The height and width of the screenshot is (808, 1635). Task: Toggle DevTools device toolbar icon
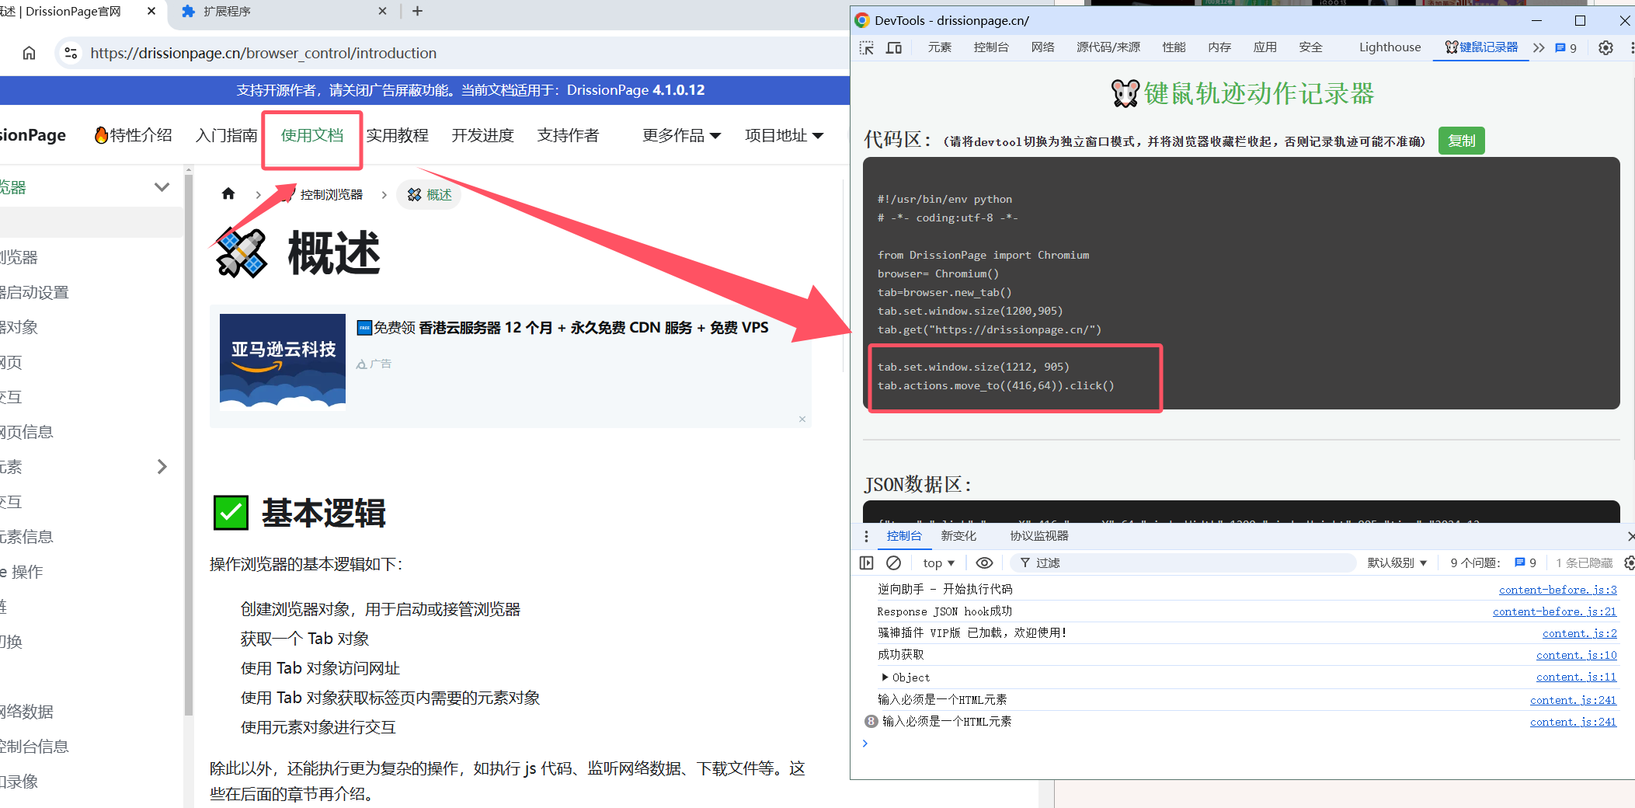[894, 47]
